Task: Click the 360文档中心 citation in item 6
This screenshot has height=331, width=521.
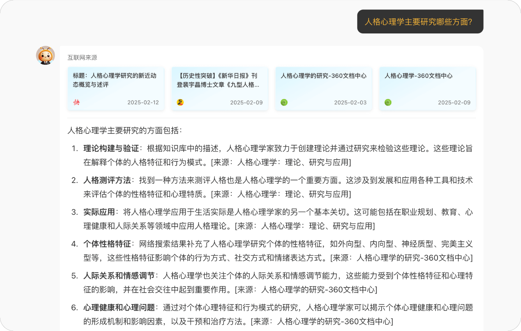Action: point(322,321)
